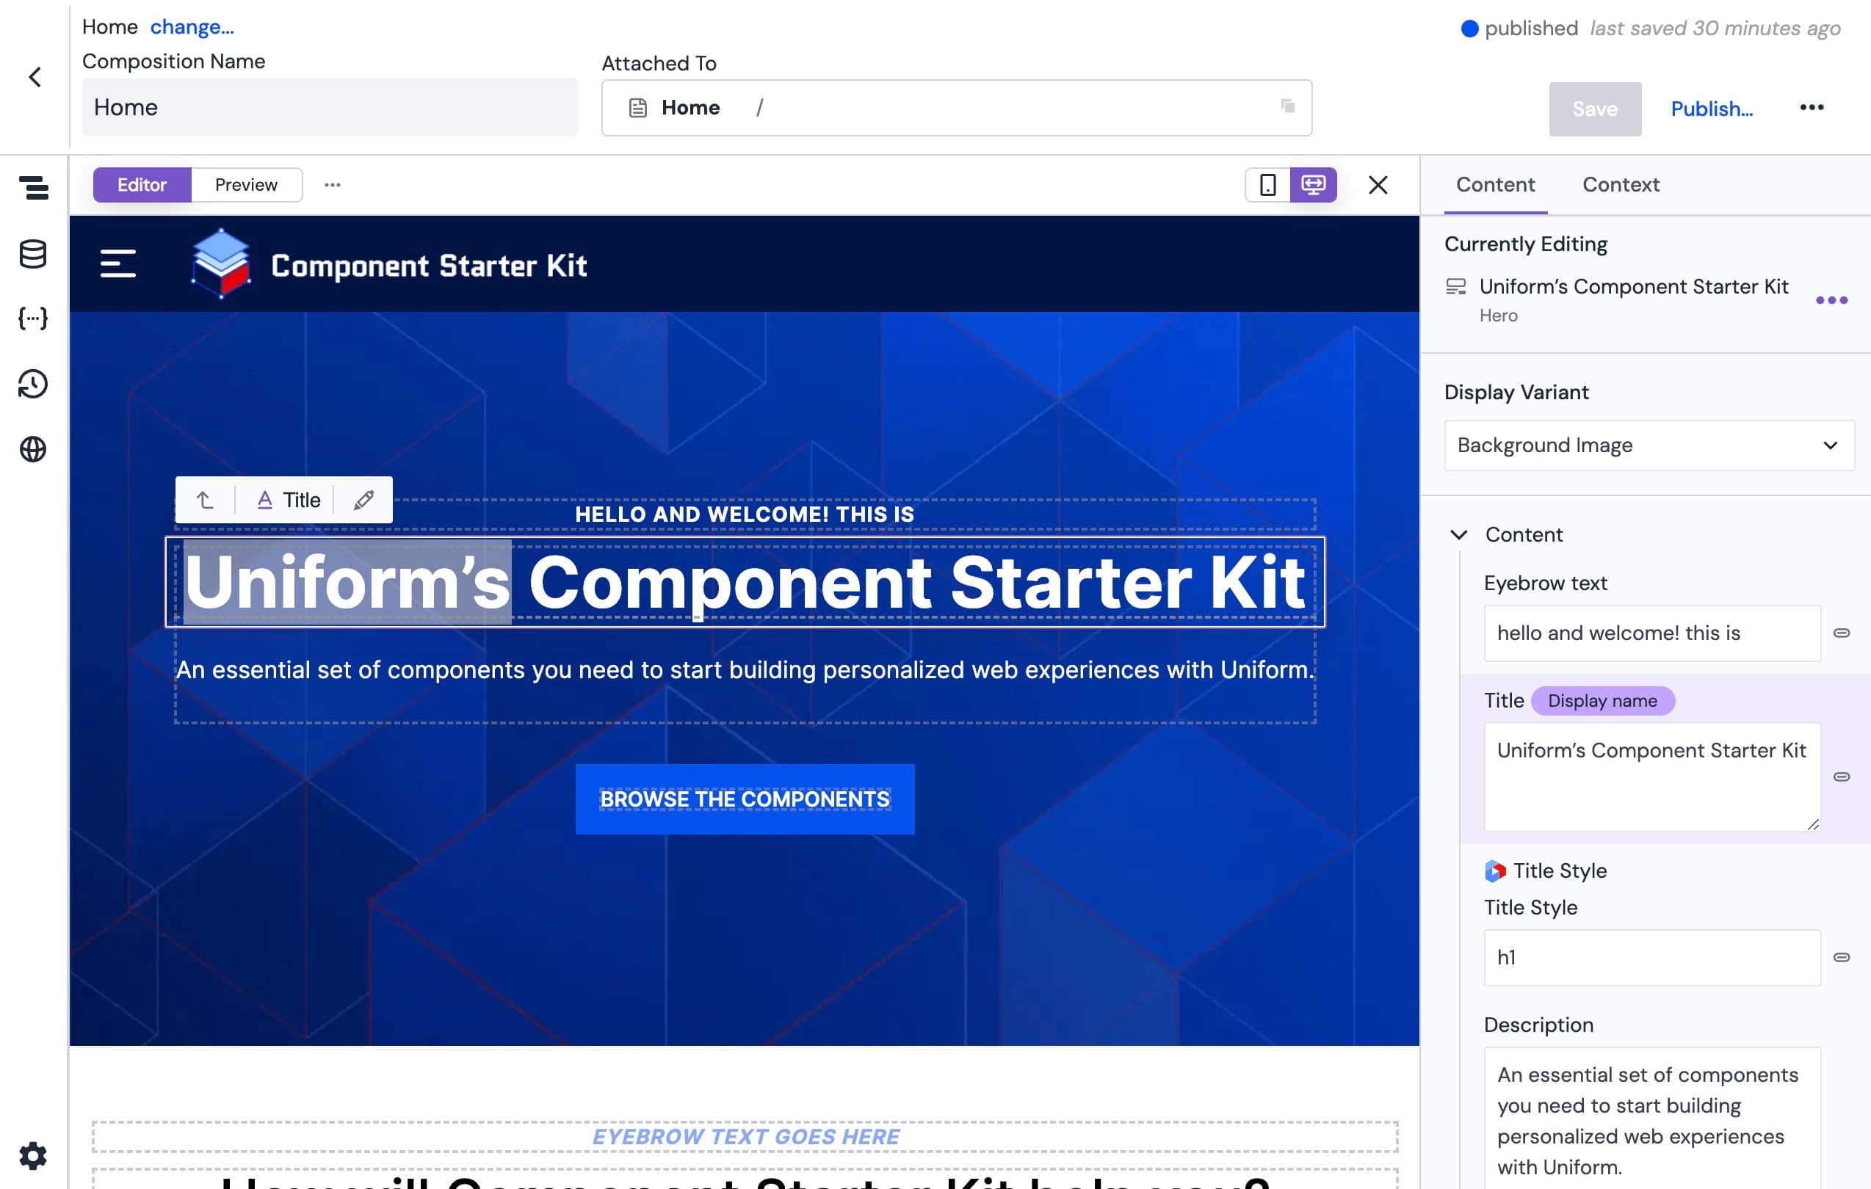
Task: Open hamburger menu in site preview
Action: pyautogui.click(x=118, y=263)
